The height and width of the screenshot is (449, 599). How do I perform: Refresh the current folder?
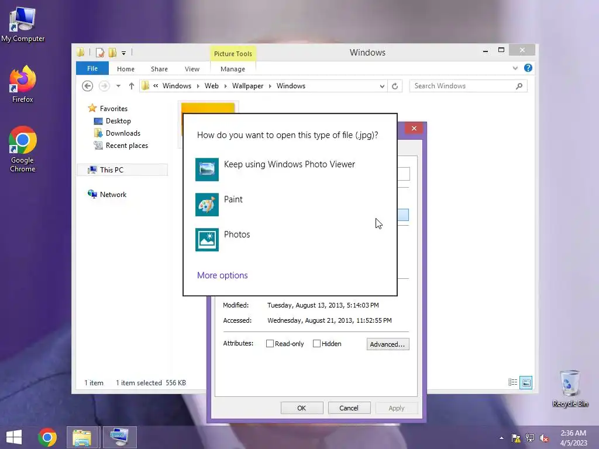tap(395, 87)
